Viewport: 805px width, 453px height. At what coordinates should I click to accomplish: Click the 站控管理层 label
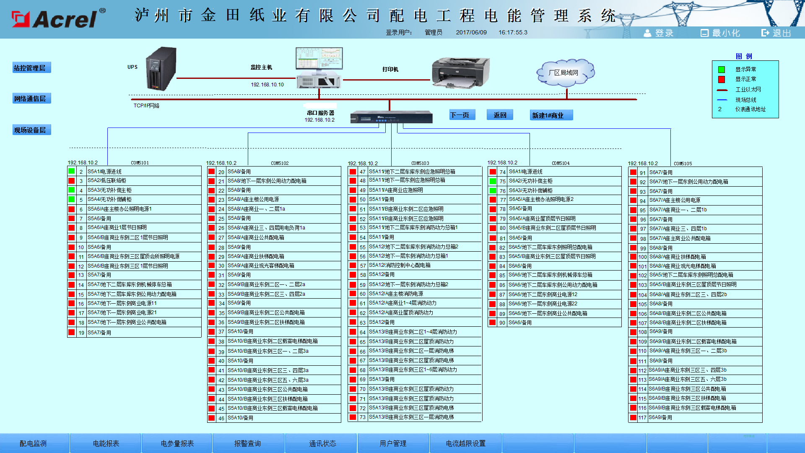point(32,68)
